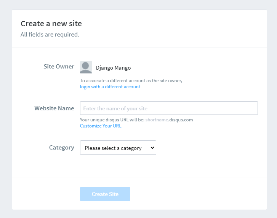The width and height of the screenshot is (277, 218).
Task: Click the Django Mango profile avatar icon
Action: point(86,67)
